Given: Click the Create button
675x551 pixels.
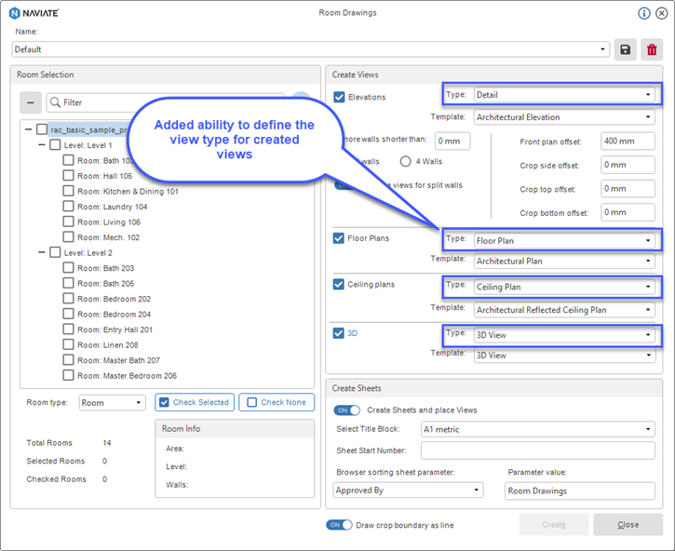Looking at the screenshot, I should pos(554,524).
